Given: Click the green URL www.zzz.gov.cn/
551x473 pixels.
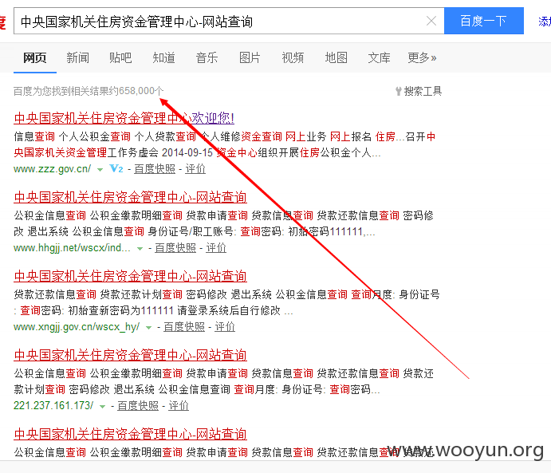Looking at the screenshot, I should tap(52, 169).
